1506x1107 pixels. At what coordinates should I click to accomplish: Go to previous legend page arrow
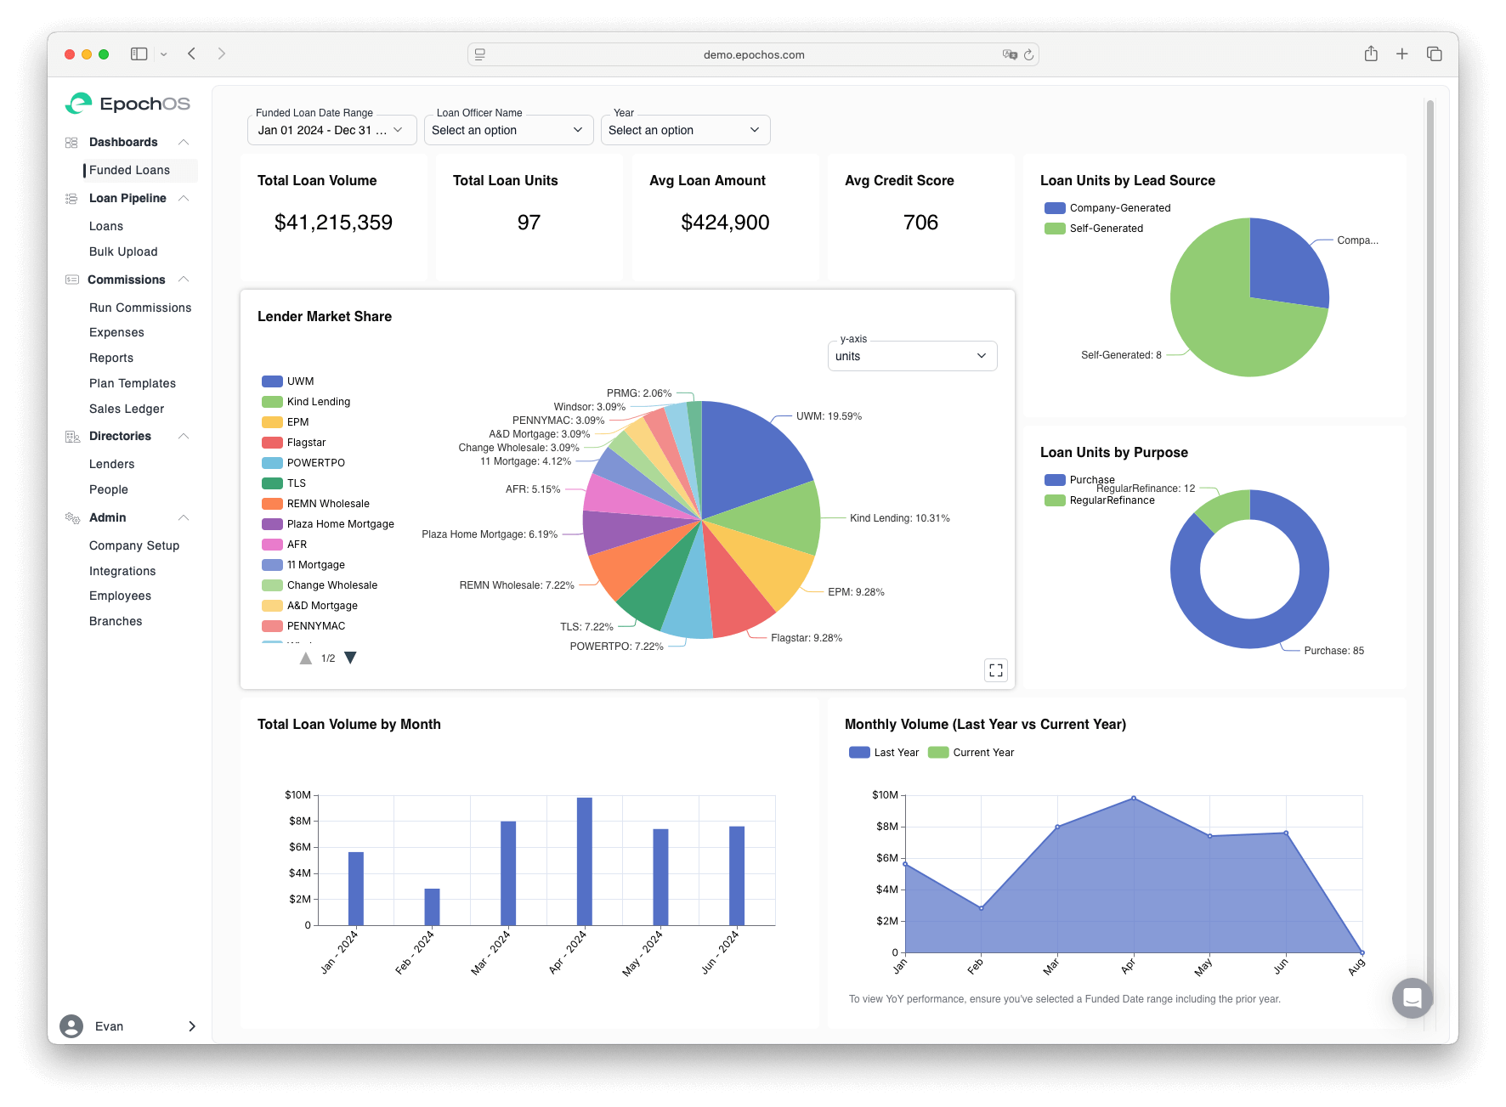point(306,658)
